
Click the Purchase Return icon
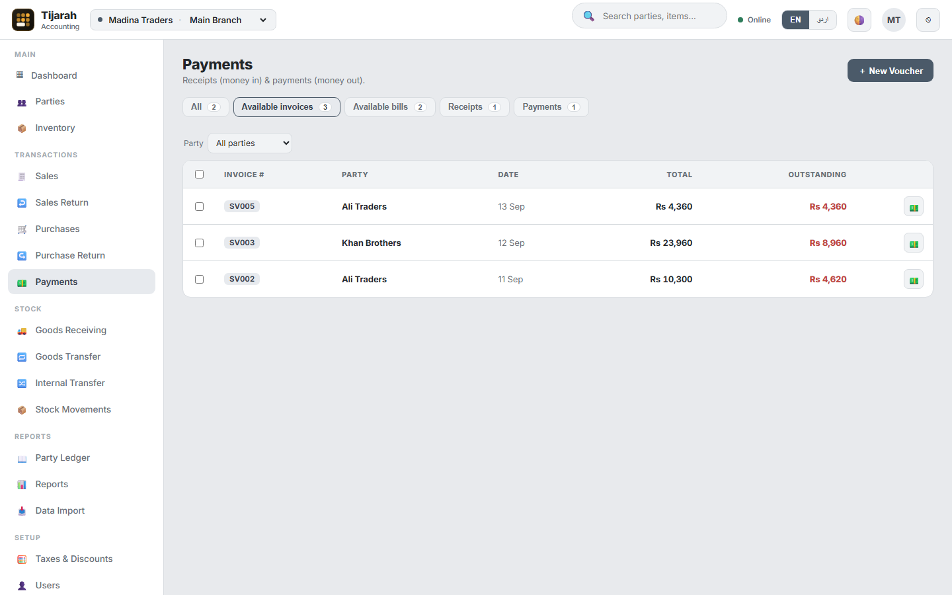pos(22,256)
